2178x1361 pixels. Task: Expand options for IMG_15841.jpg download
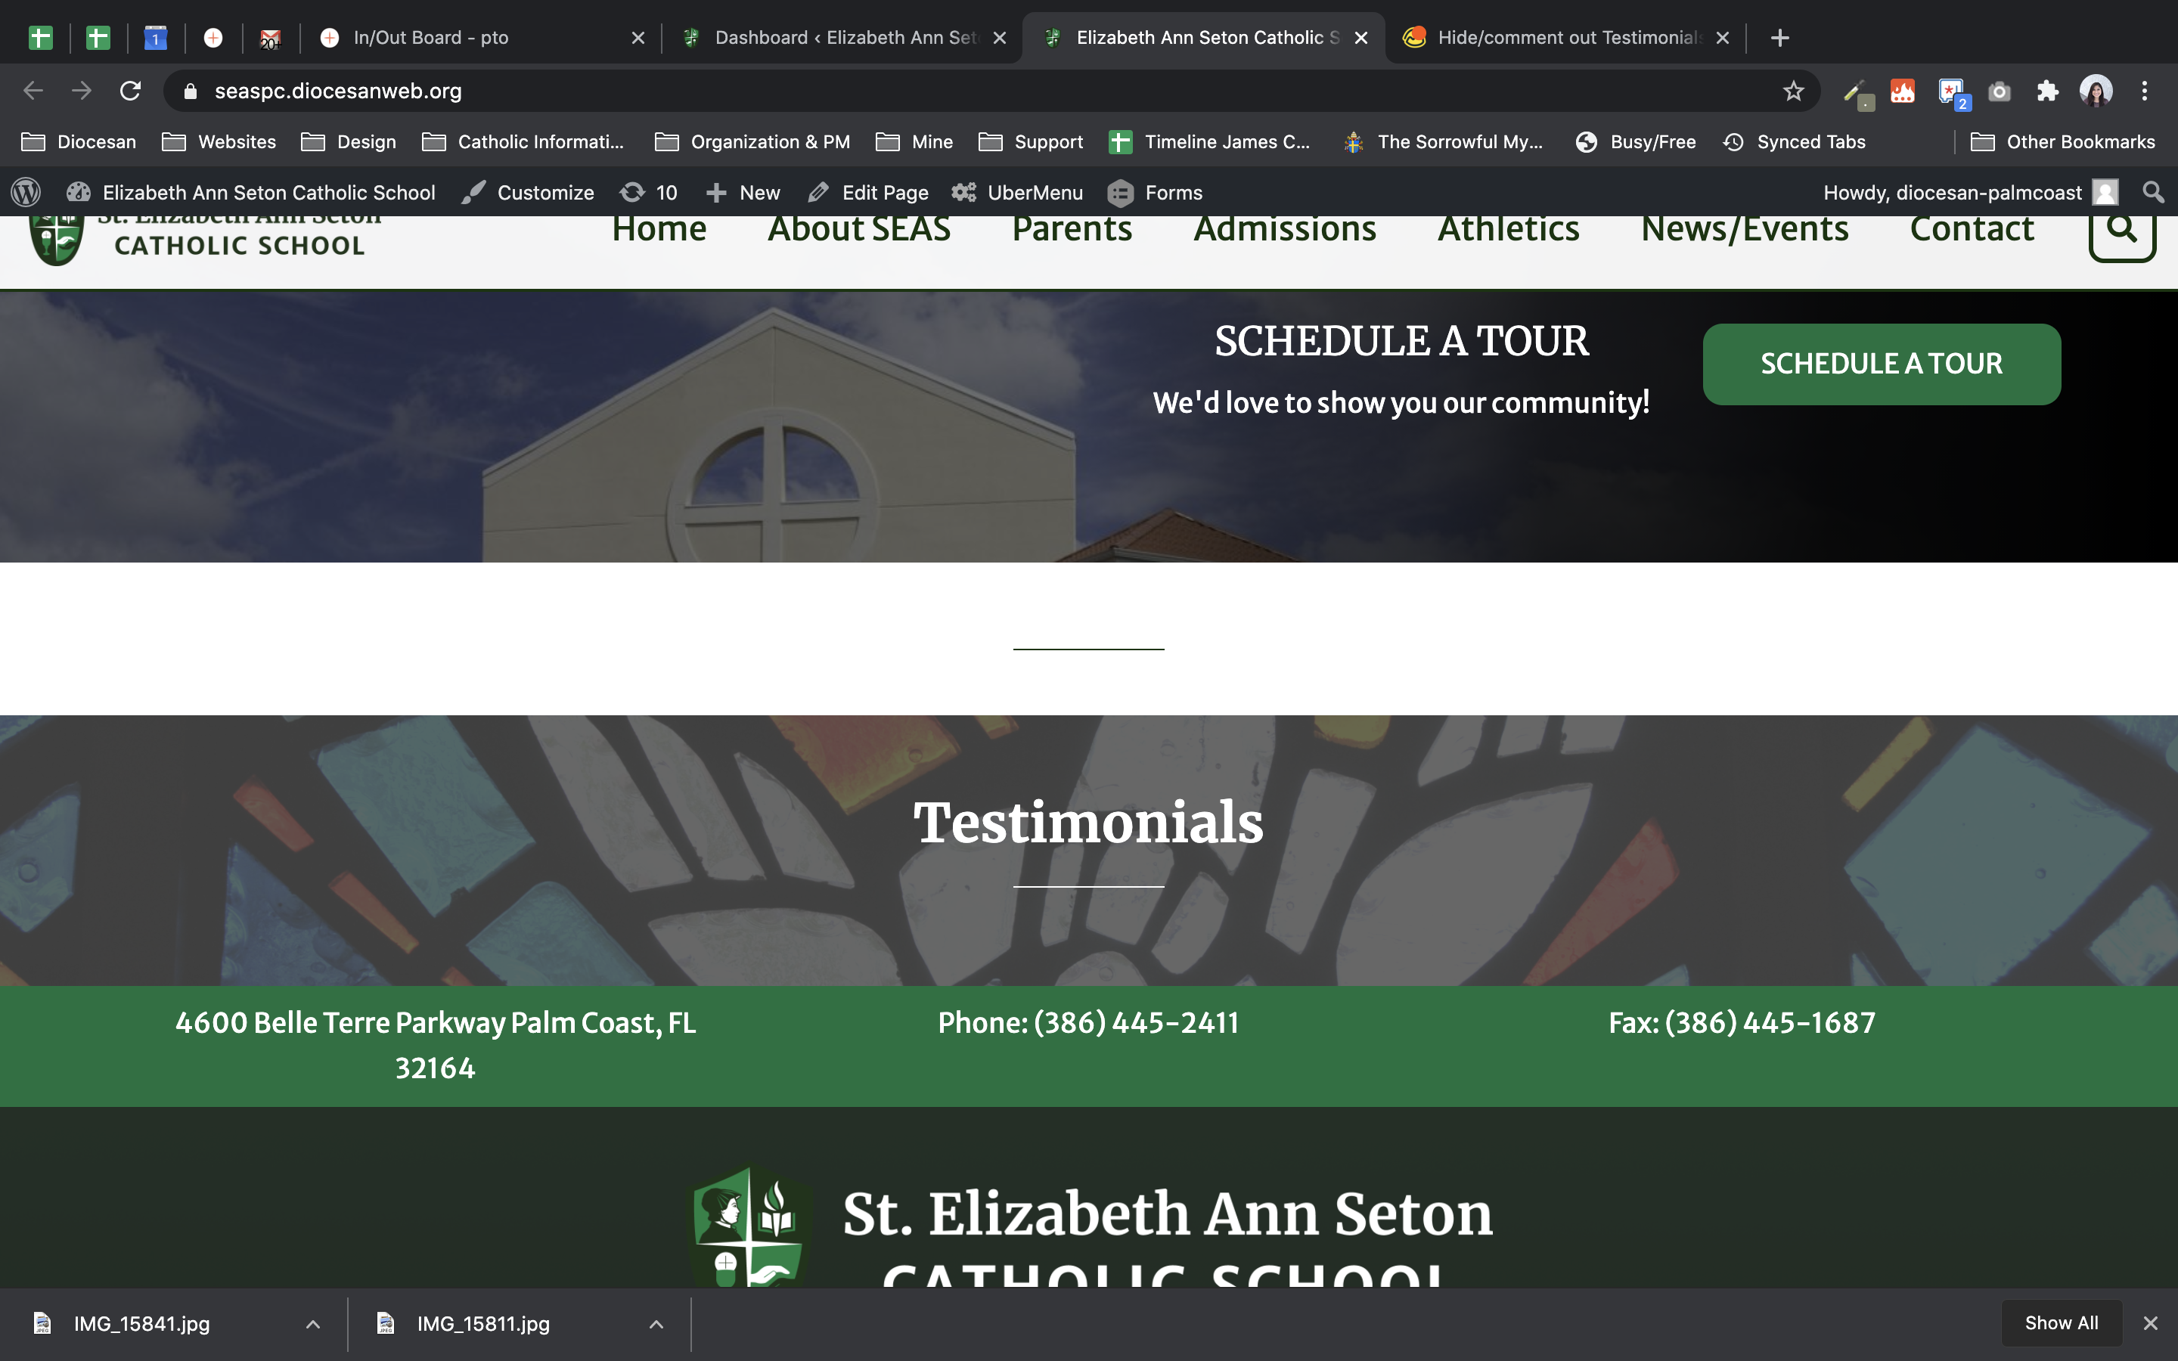[x=312, y=1323]
